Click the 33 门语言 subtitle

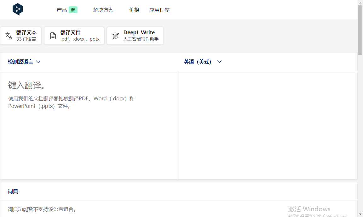(x=26, y=39)
